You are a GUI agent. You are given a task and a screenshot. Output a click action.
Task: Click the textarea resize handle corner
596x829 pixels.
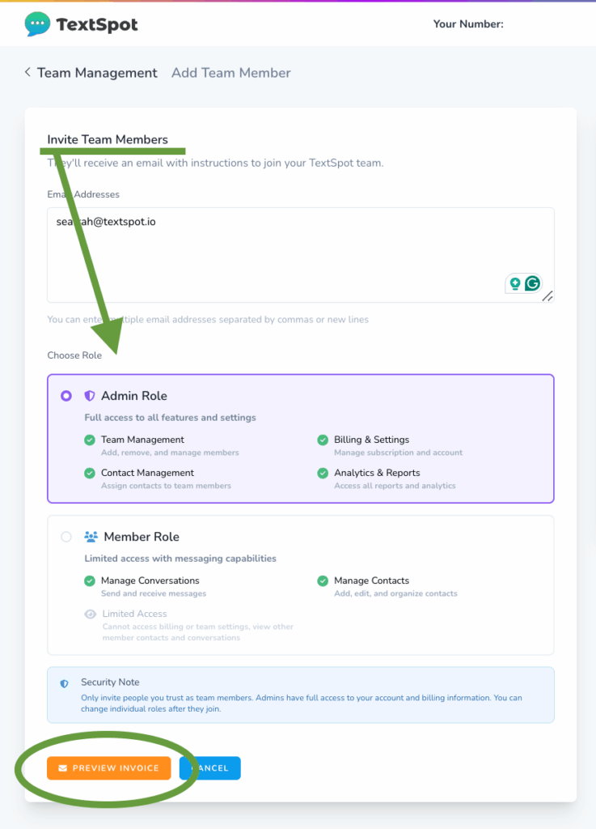(x=547, y=296)
